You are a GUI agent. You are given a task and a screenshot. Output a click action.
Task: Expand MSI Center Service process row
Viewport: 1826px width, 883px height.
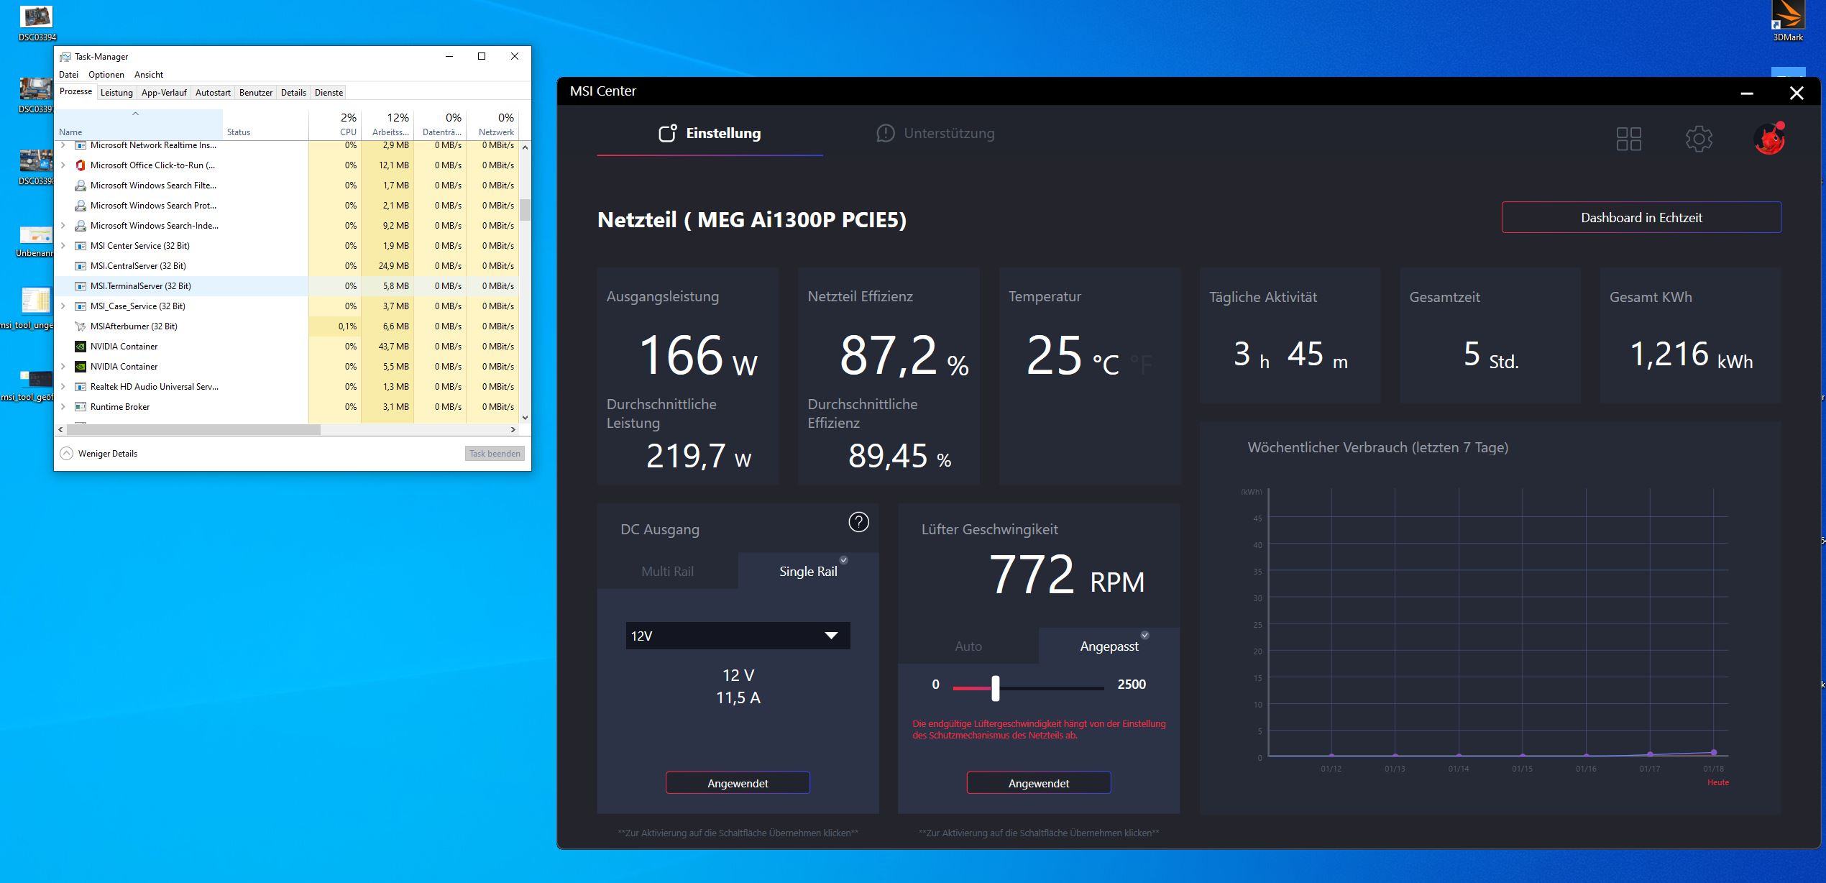[63, 246]
